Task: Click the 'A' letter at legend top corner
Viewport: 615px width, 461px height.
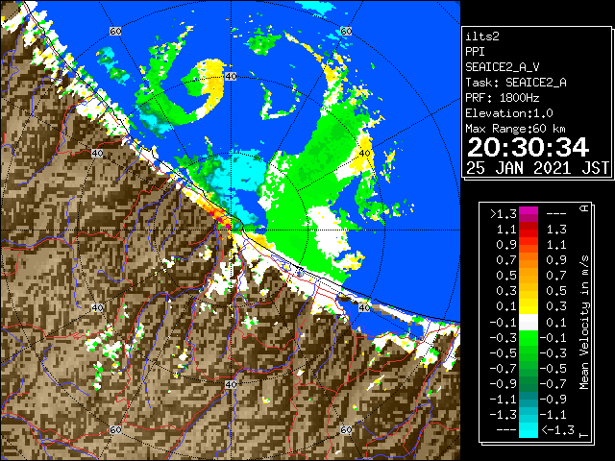Action: (x=584, y=208)
